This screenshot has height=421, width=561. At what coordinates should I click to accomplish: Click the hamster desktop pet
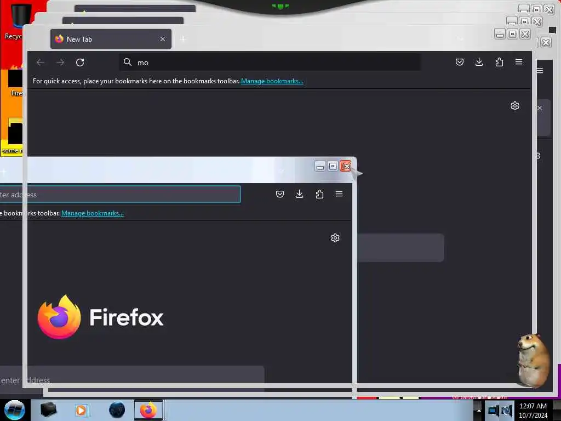click(533, 361)
